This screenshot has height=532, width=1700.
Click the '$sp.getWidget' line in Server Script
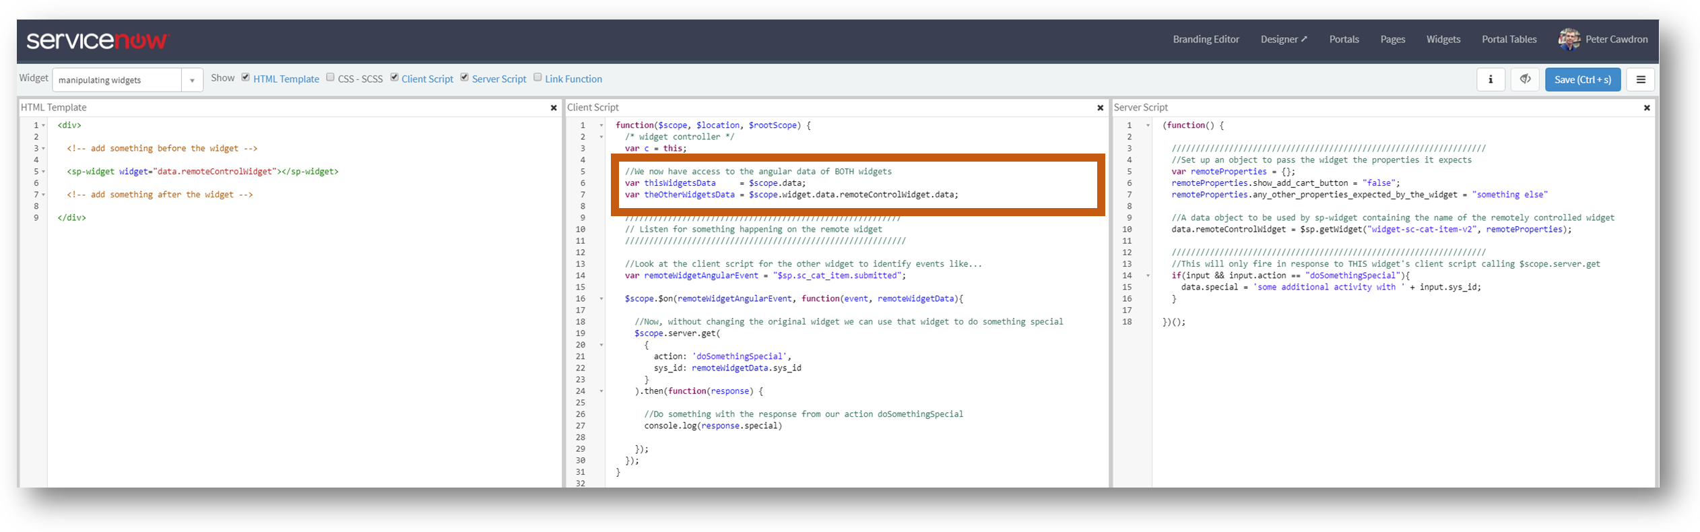coord(1371,230)
